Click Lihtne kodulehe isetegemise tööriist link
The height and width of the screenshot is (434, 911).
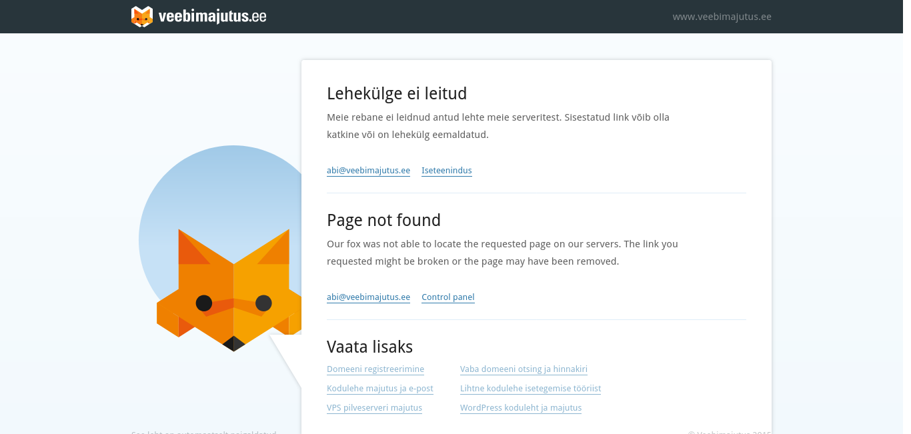point(530,389)
